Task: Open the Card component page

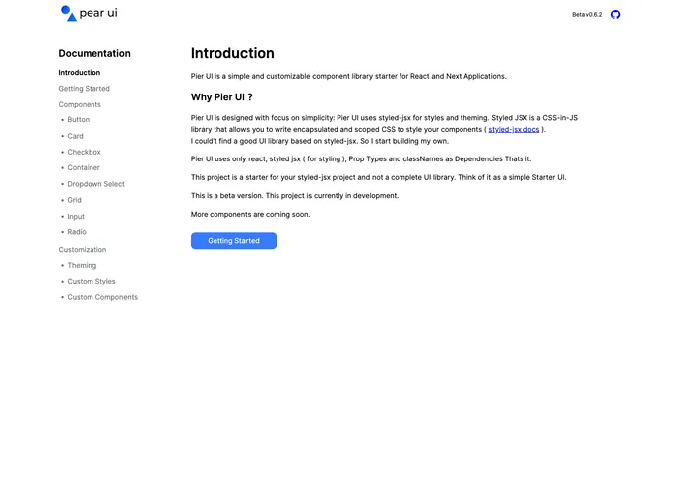Action: coord(75,136)
